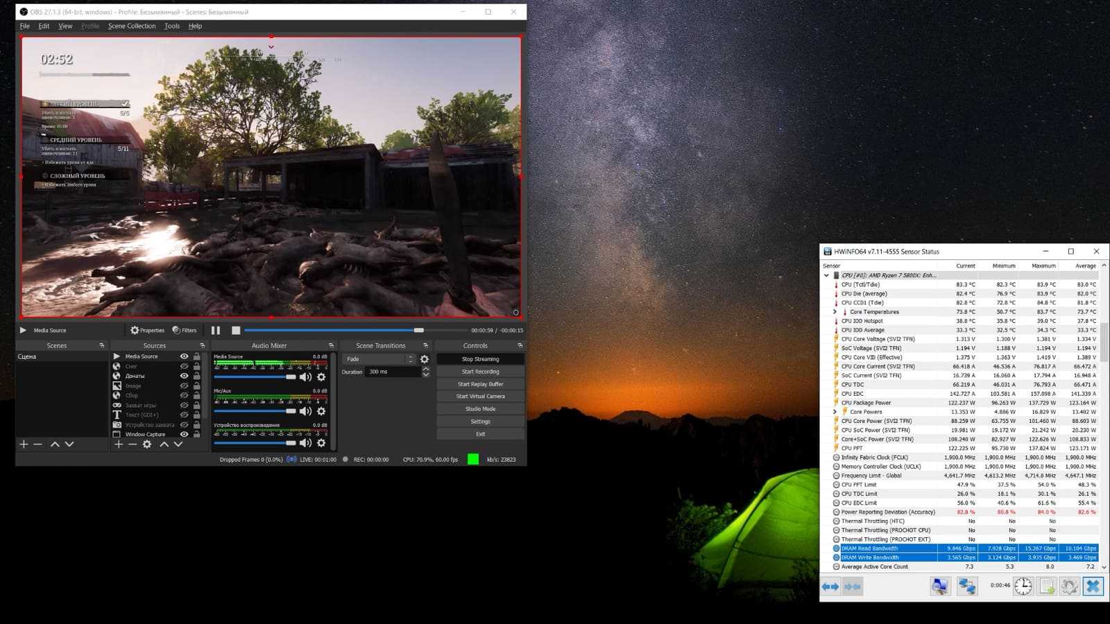Expand the Core Temperatures sensor row
Image resolution: width=1110 pixels, height=624 pixels.
[x=835, y=312]
